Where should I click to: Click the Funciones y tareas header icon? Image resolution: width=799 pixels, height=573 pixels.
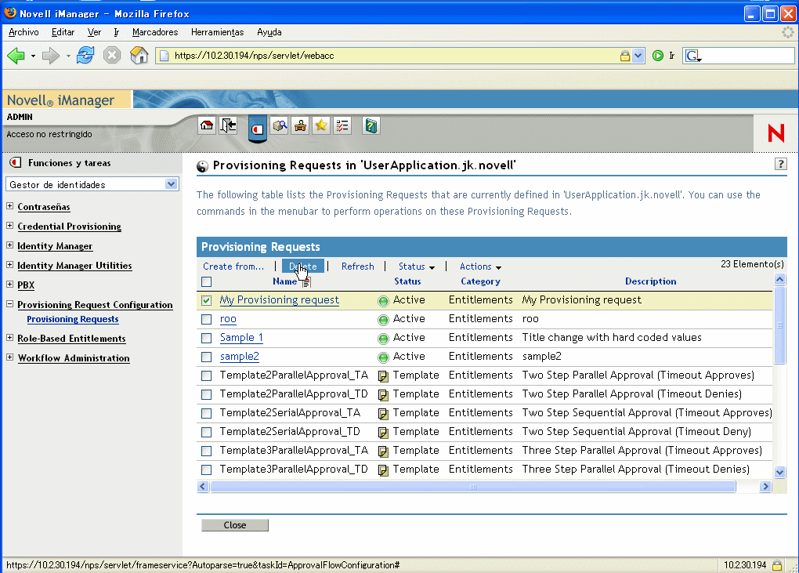click(16, 162)
